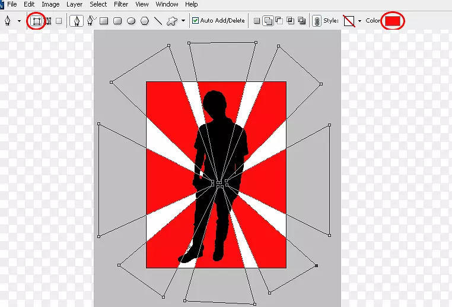Select the Shape layers mode
452x307 pixels.
point(36,21)
